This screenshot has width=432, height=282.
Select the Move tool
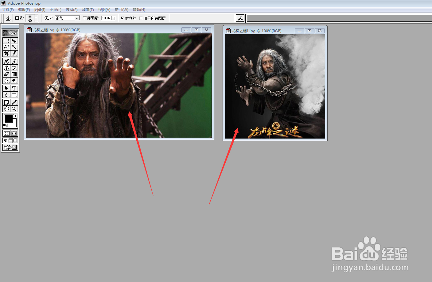(14, 41)
